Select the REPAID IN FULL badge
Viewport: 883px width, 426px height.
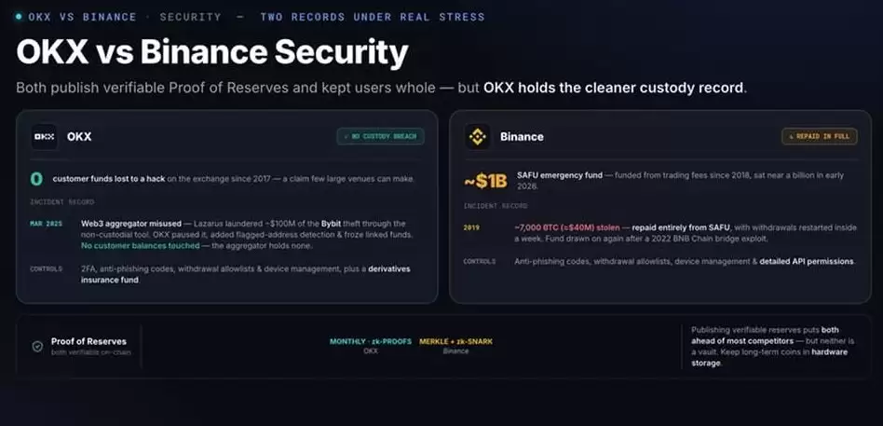point(820,136)
